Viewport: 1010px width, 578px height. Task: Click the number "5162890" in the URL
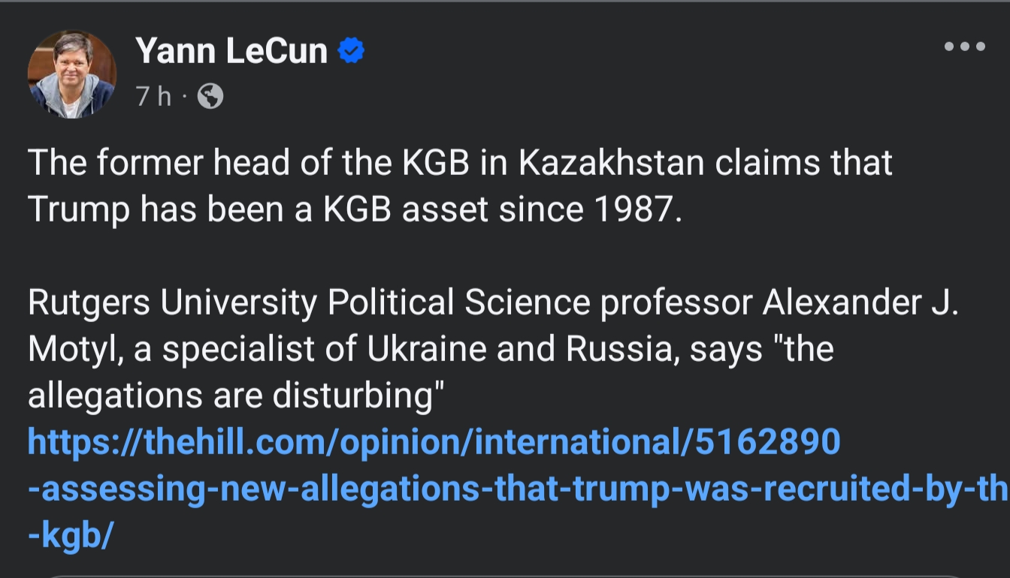coord(767,442)
